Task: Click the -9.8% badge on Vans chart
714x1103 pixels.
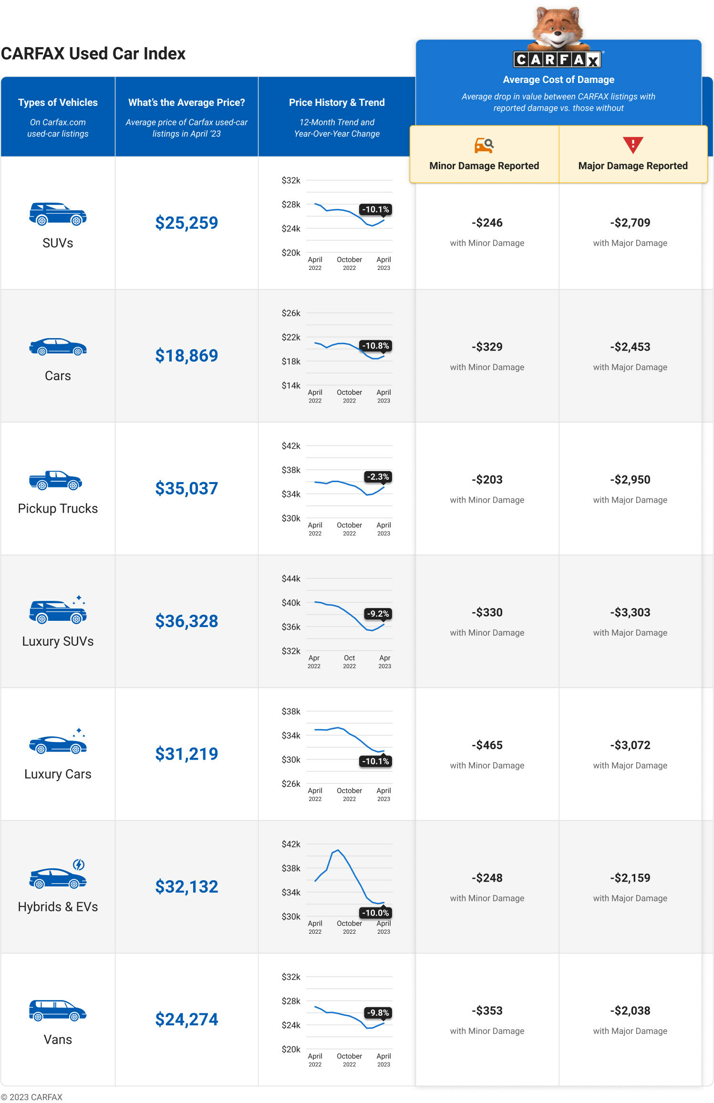Action: click(378, 1012)
